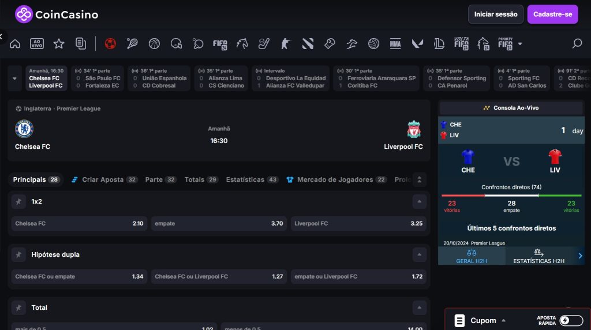Switch to the Totais tab

(201, 179)
